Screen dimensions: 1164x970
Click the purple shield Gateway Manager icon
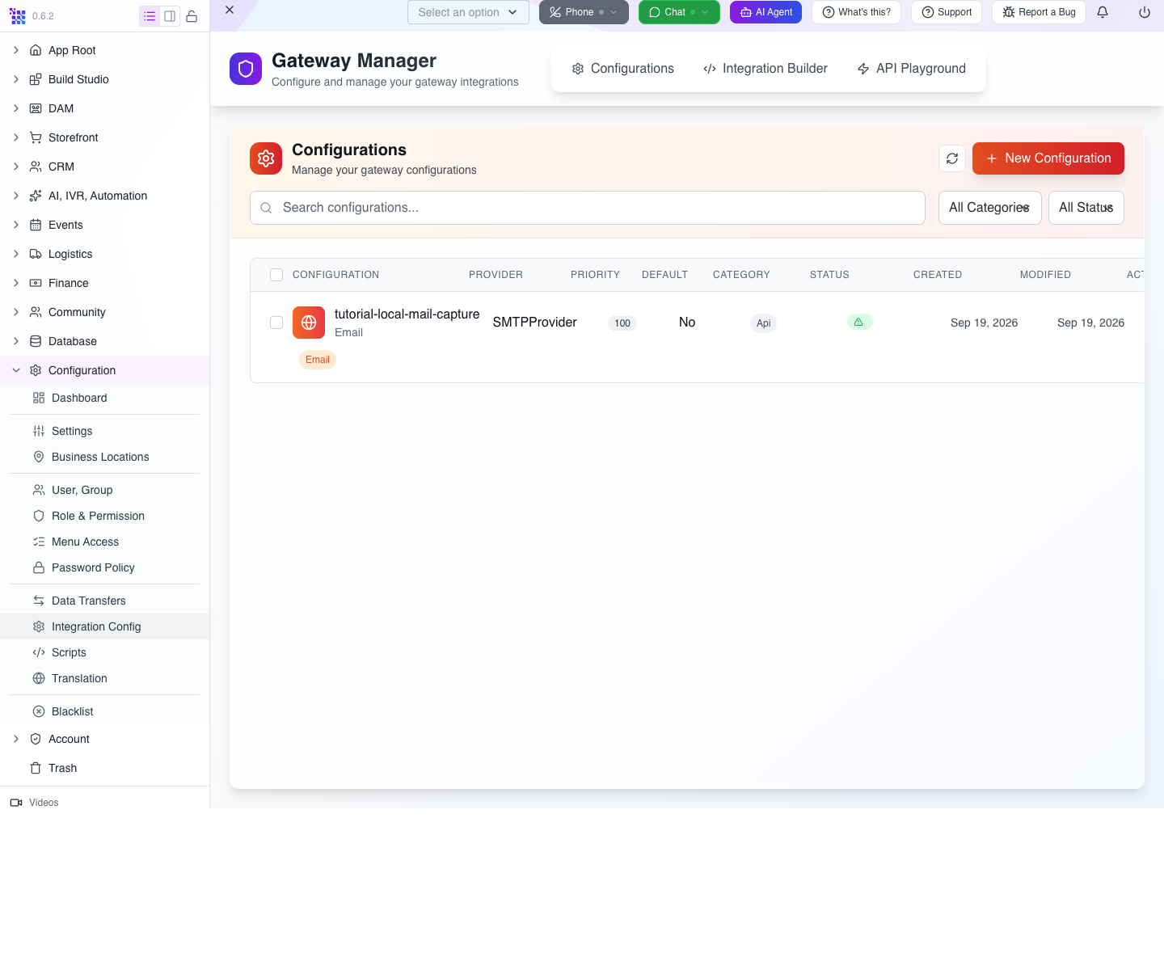[x=246, y=69]
